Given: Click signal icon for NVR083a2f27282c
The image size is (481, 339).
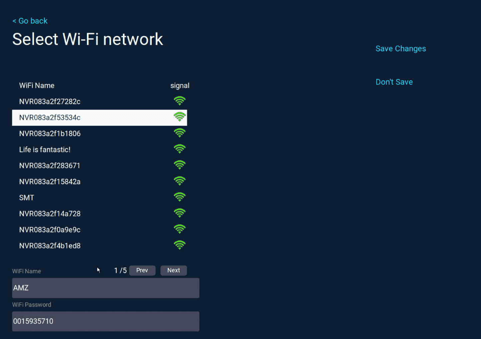Looking at the screenshot, I should [180, 101].
